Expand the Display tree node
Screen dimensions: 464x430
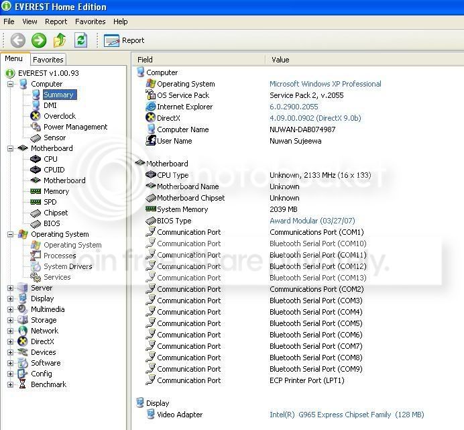coord(10,299)
